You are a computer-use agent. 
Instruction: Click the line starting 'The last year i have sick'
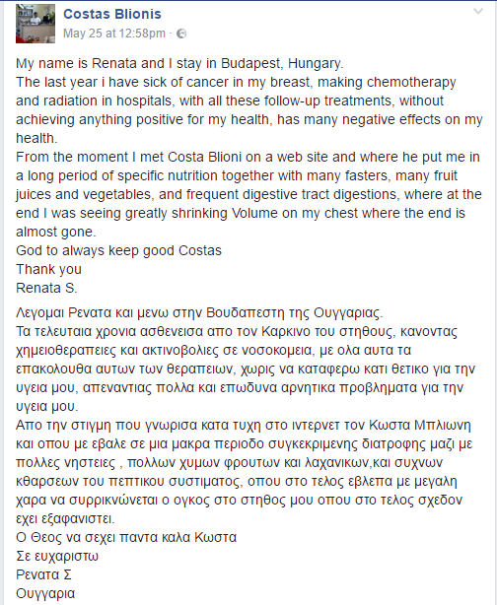[236, 82]
